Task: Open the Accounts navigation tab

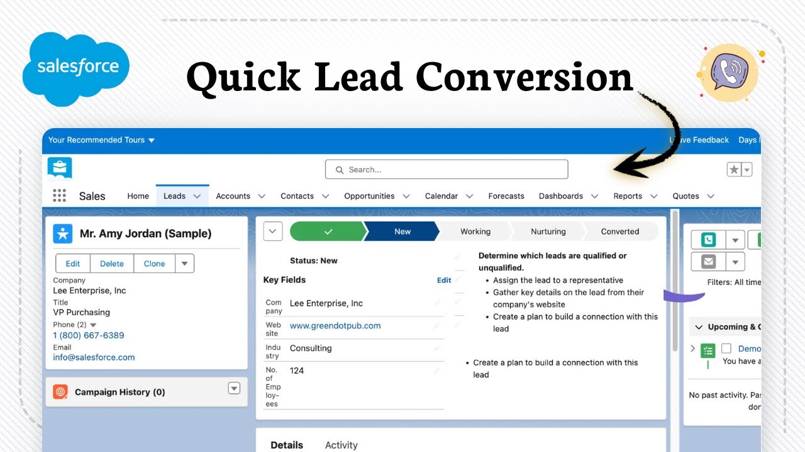Action: click(x=233, y=196)
